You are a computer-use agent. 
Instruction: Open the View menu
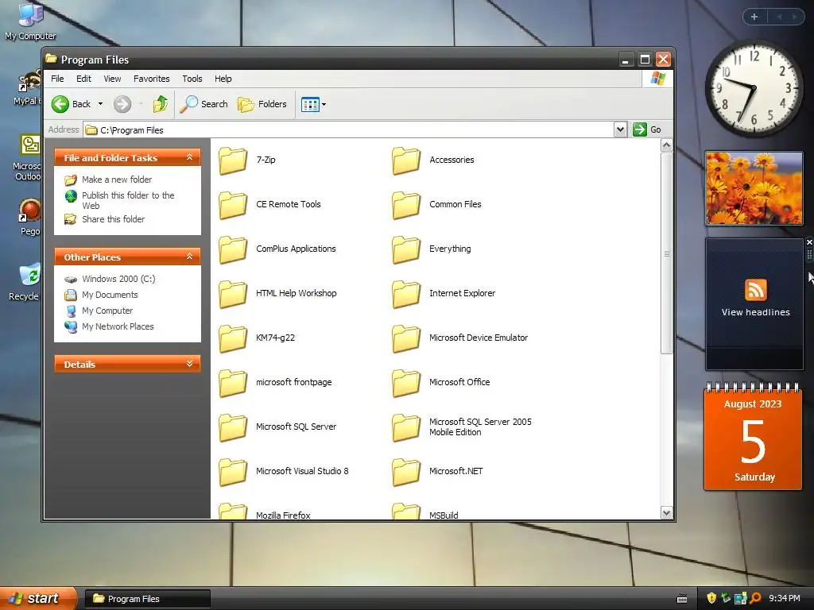(x=112, y=79)
